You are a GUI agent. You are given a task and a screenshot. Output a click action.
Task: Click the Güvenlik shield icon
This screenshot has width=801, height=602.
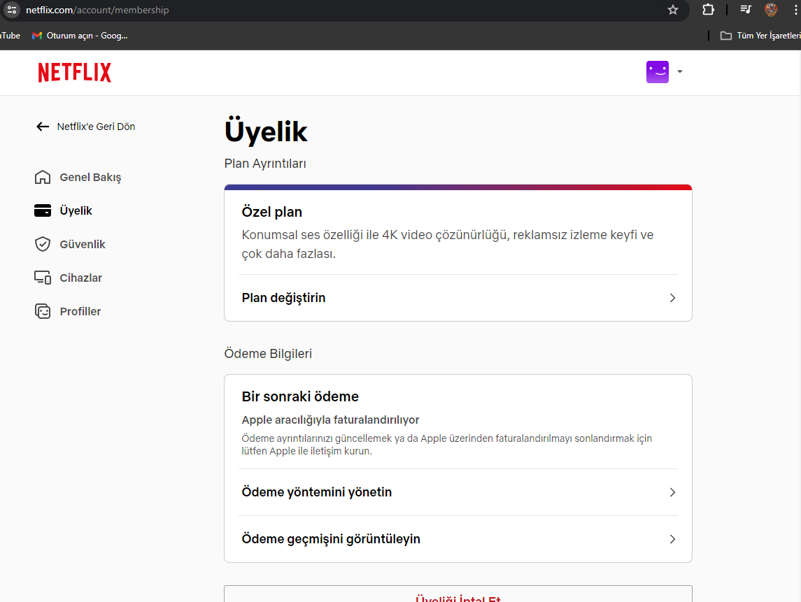[43, 244]
